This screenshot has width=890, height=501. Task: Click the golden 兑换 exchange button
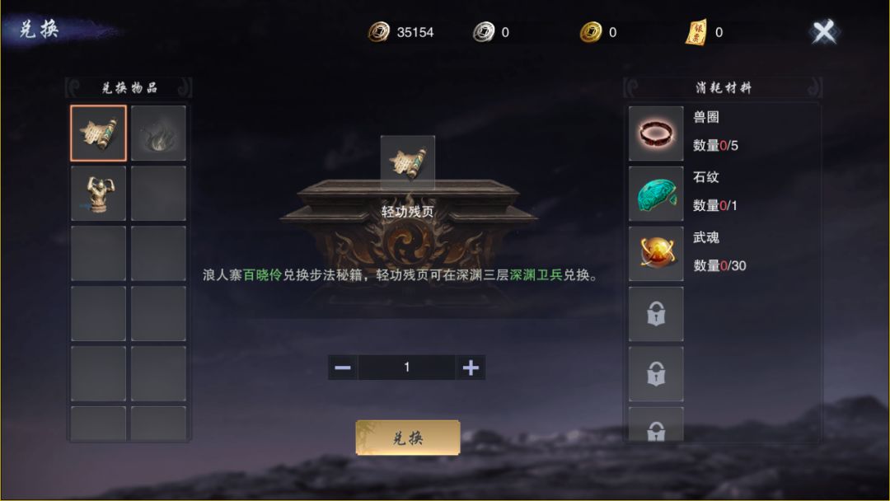[x=408, y=438]
